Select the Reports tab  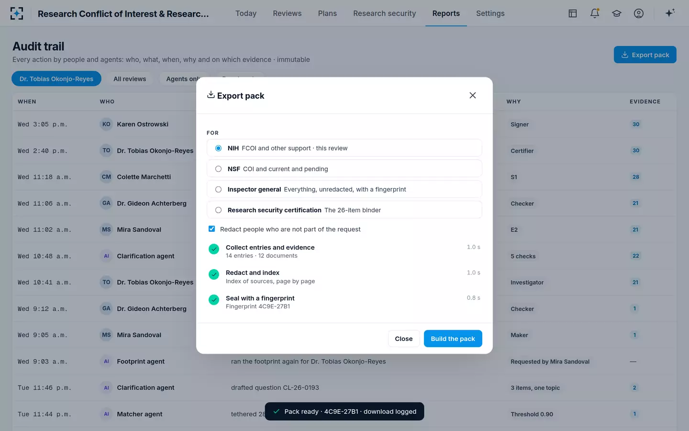446,13
